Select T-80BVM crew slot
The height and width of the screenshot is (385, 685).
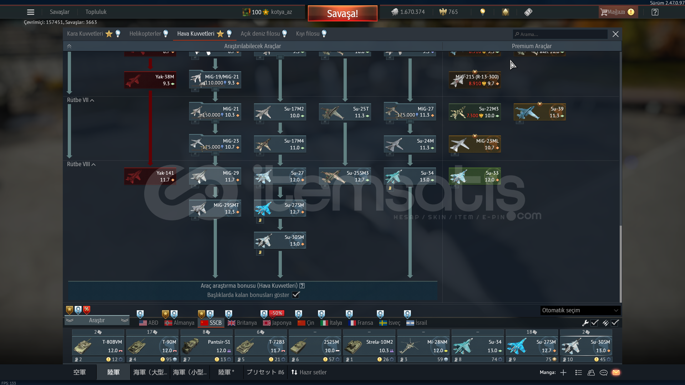click(98, 346)
